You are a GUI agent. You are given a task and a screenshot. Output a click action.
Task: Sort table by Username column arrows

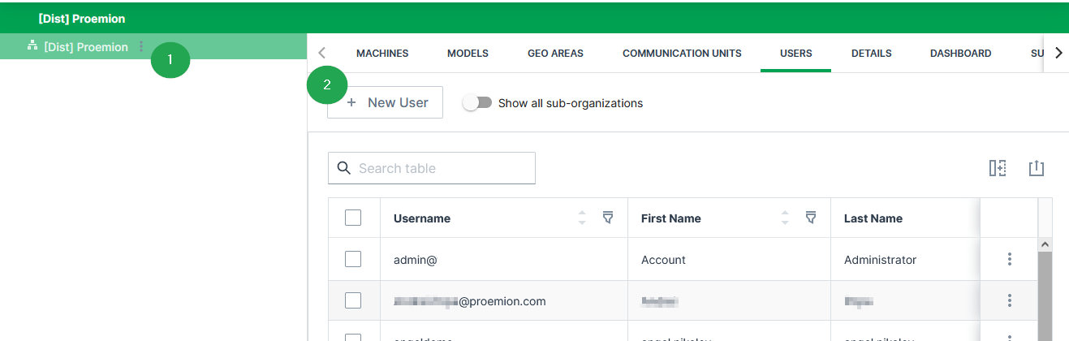coord(581,218)
